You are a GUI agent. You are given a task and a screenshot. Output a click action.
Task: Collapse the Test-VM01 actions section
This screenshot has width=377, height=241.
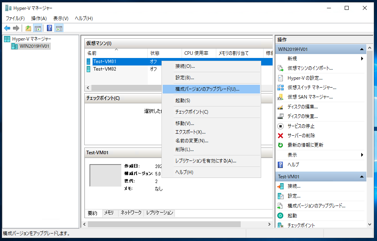click(361, 177)
